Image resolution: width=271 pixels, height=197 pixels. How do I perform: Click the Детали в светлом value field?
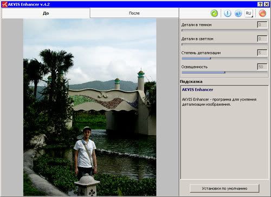tap(262, 39)
